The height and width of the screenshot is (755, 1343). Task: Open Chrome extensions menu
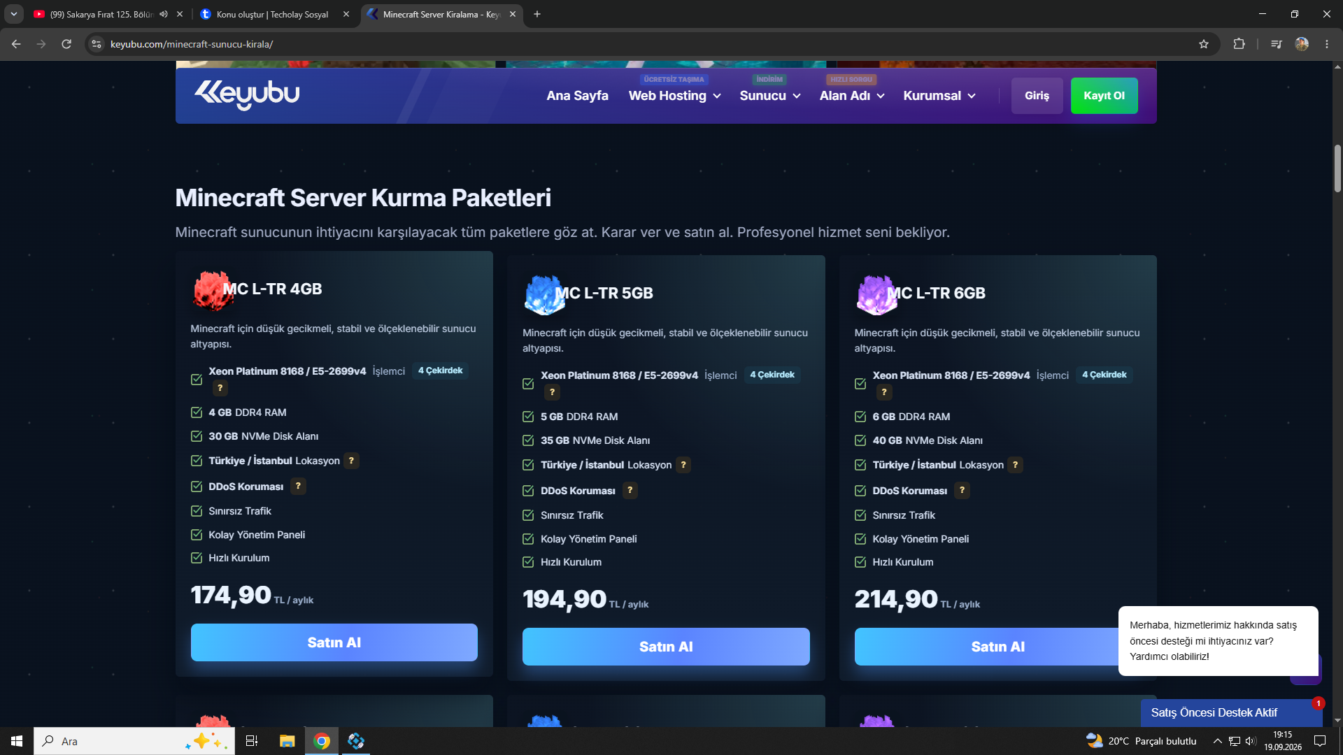1239,44
